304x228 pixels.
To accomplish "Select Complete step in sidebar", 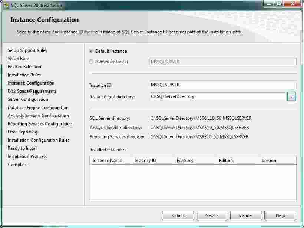I will tap(17, 164).
